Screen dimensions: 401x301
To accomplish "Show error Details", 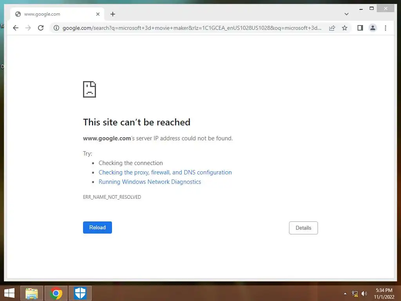I will 303,228.
